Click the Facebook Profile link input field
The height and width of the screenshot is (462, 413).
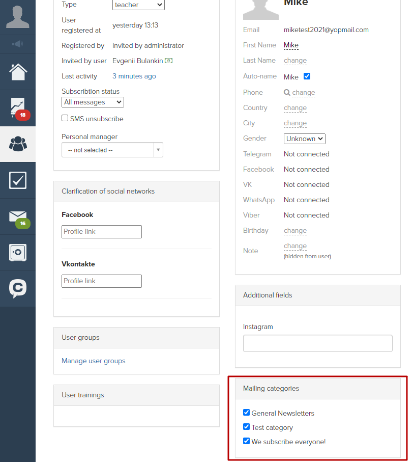[102, 232]
